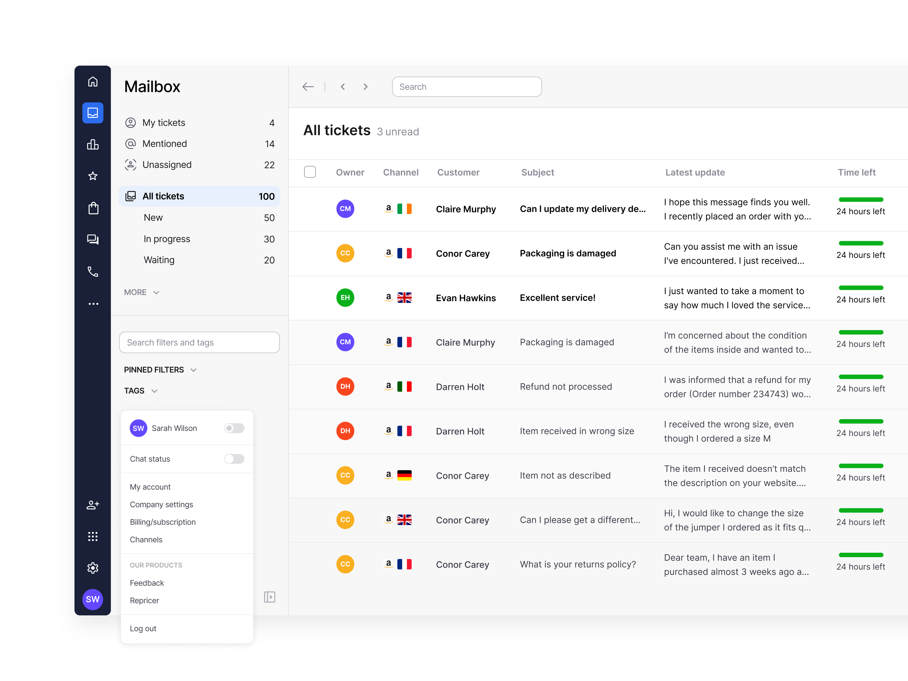This screenshot has height=681, width=908.
Task: Select the Mailbox inbox icon in the sidebar
Action: click(x=93, y=113)
